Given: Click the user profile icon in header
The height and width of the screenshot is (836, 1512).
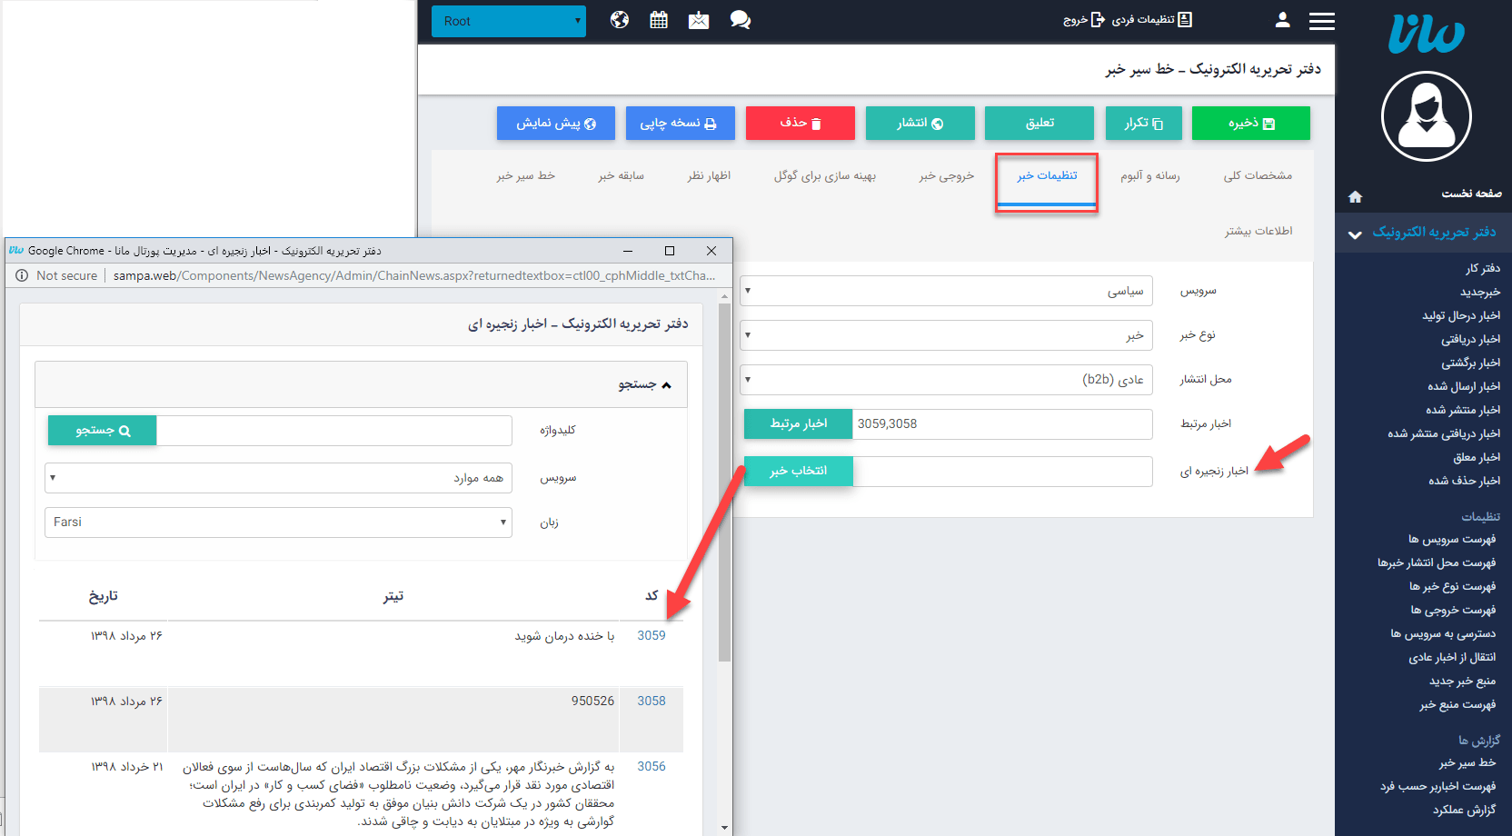Looking at the screenshot, I should (1282, 20).
